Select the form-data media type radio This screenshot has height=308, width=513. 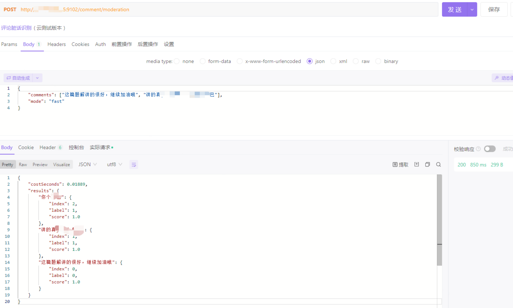203,61
